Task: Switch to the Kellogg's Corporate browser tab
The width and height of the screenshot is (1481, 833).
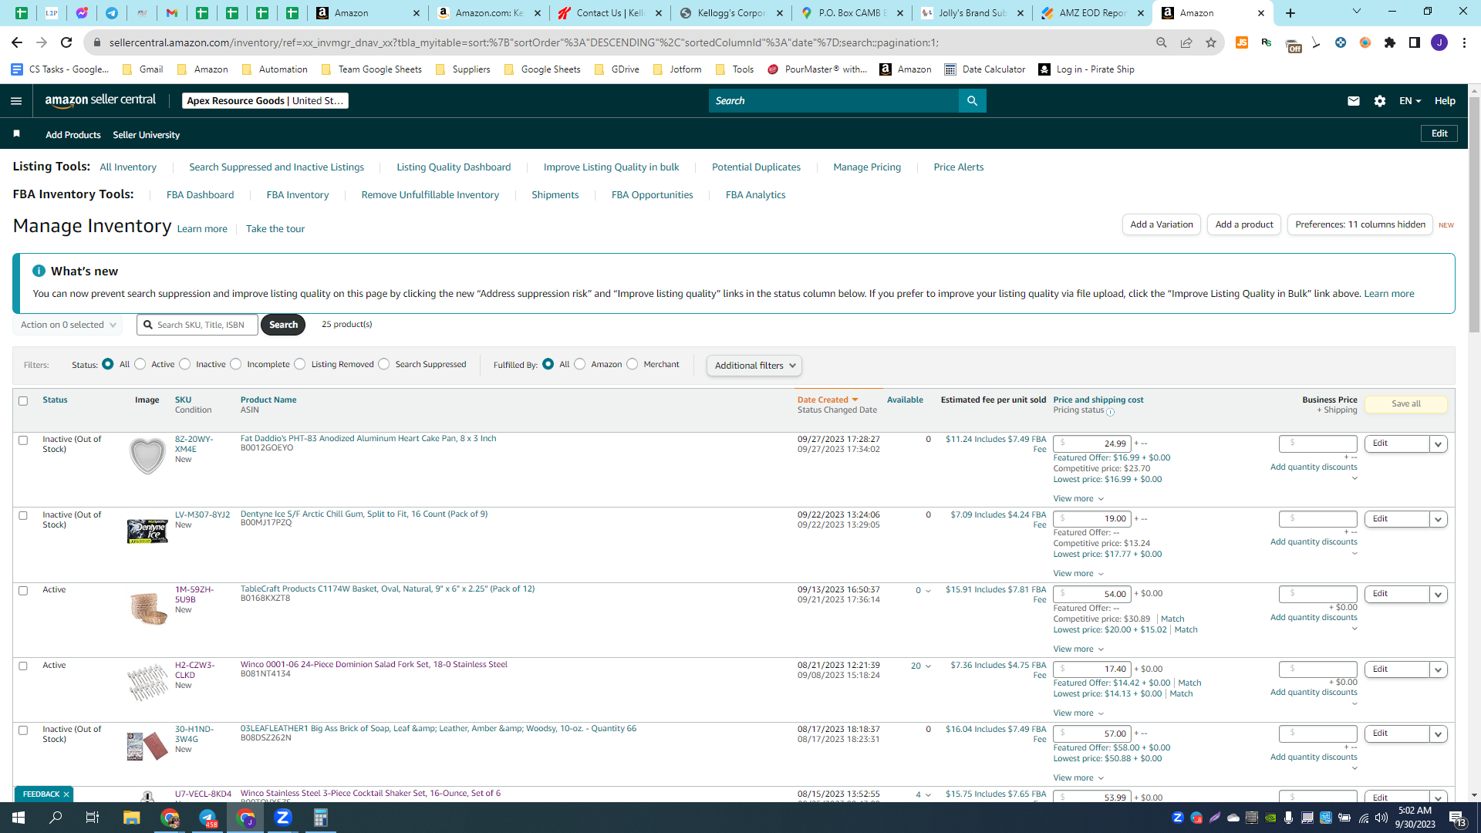Action: 730,13
